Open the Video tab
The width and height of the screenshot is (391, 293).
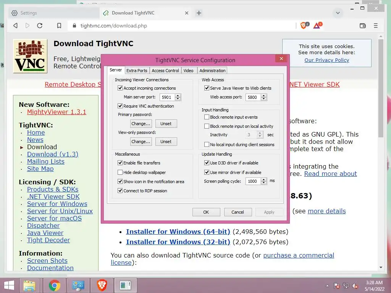[189, 71]
